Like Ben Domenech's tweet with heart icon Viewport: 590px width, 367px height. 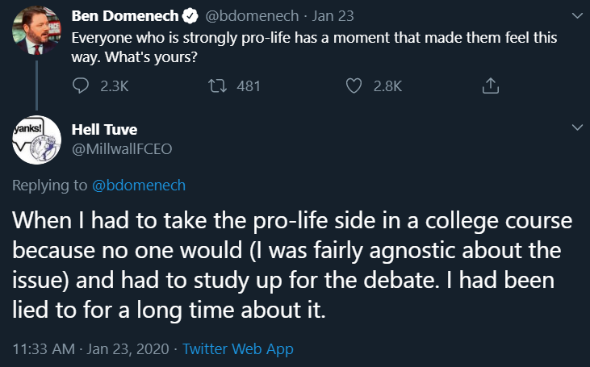coord(353,85)
